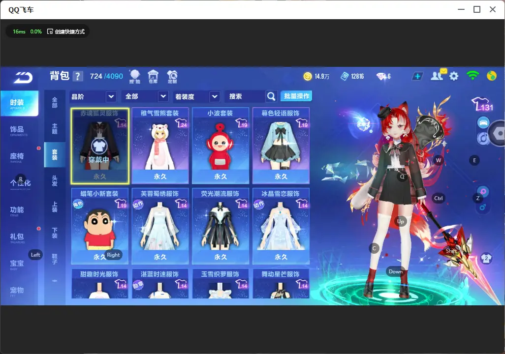This screenshot has width=505, height=354.
Task: Select the 湛蓝时速服饰 outfit card
Action: (x=160, y=284)
